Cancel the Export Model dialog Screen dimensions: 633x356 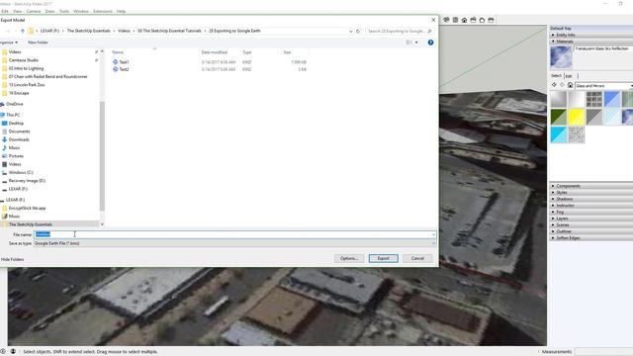click(x=417, y=258)
